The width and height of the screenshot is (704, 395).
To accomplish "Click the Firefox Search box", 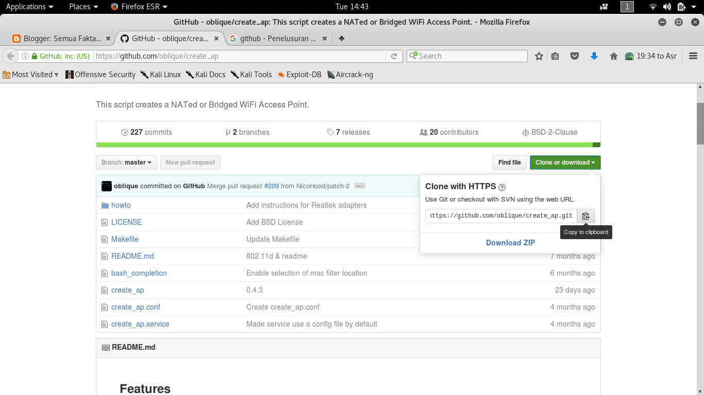I will 467,56.
